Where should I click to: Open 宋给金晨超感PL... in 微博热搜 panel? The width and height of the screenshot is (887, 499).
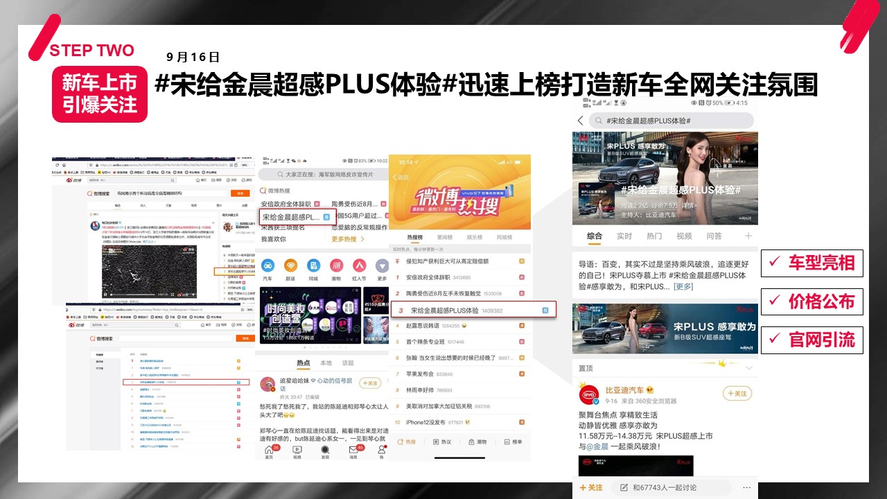tap(297, 218)
